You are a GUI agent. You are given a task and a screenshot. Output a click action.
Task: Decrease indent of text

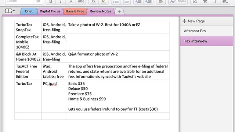138,1
